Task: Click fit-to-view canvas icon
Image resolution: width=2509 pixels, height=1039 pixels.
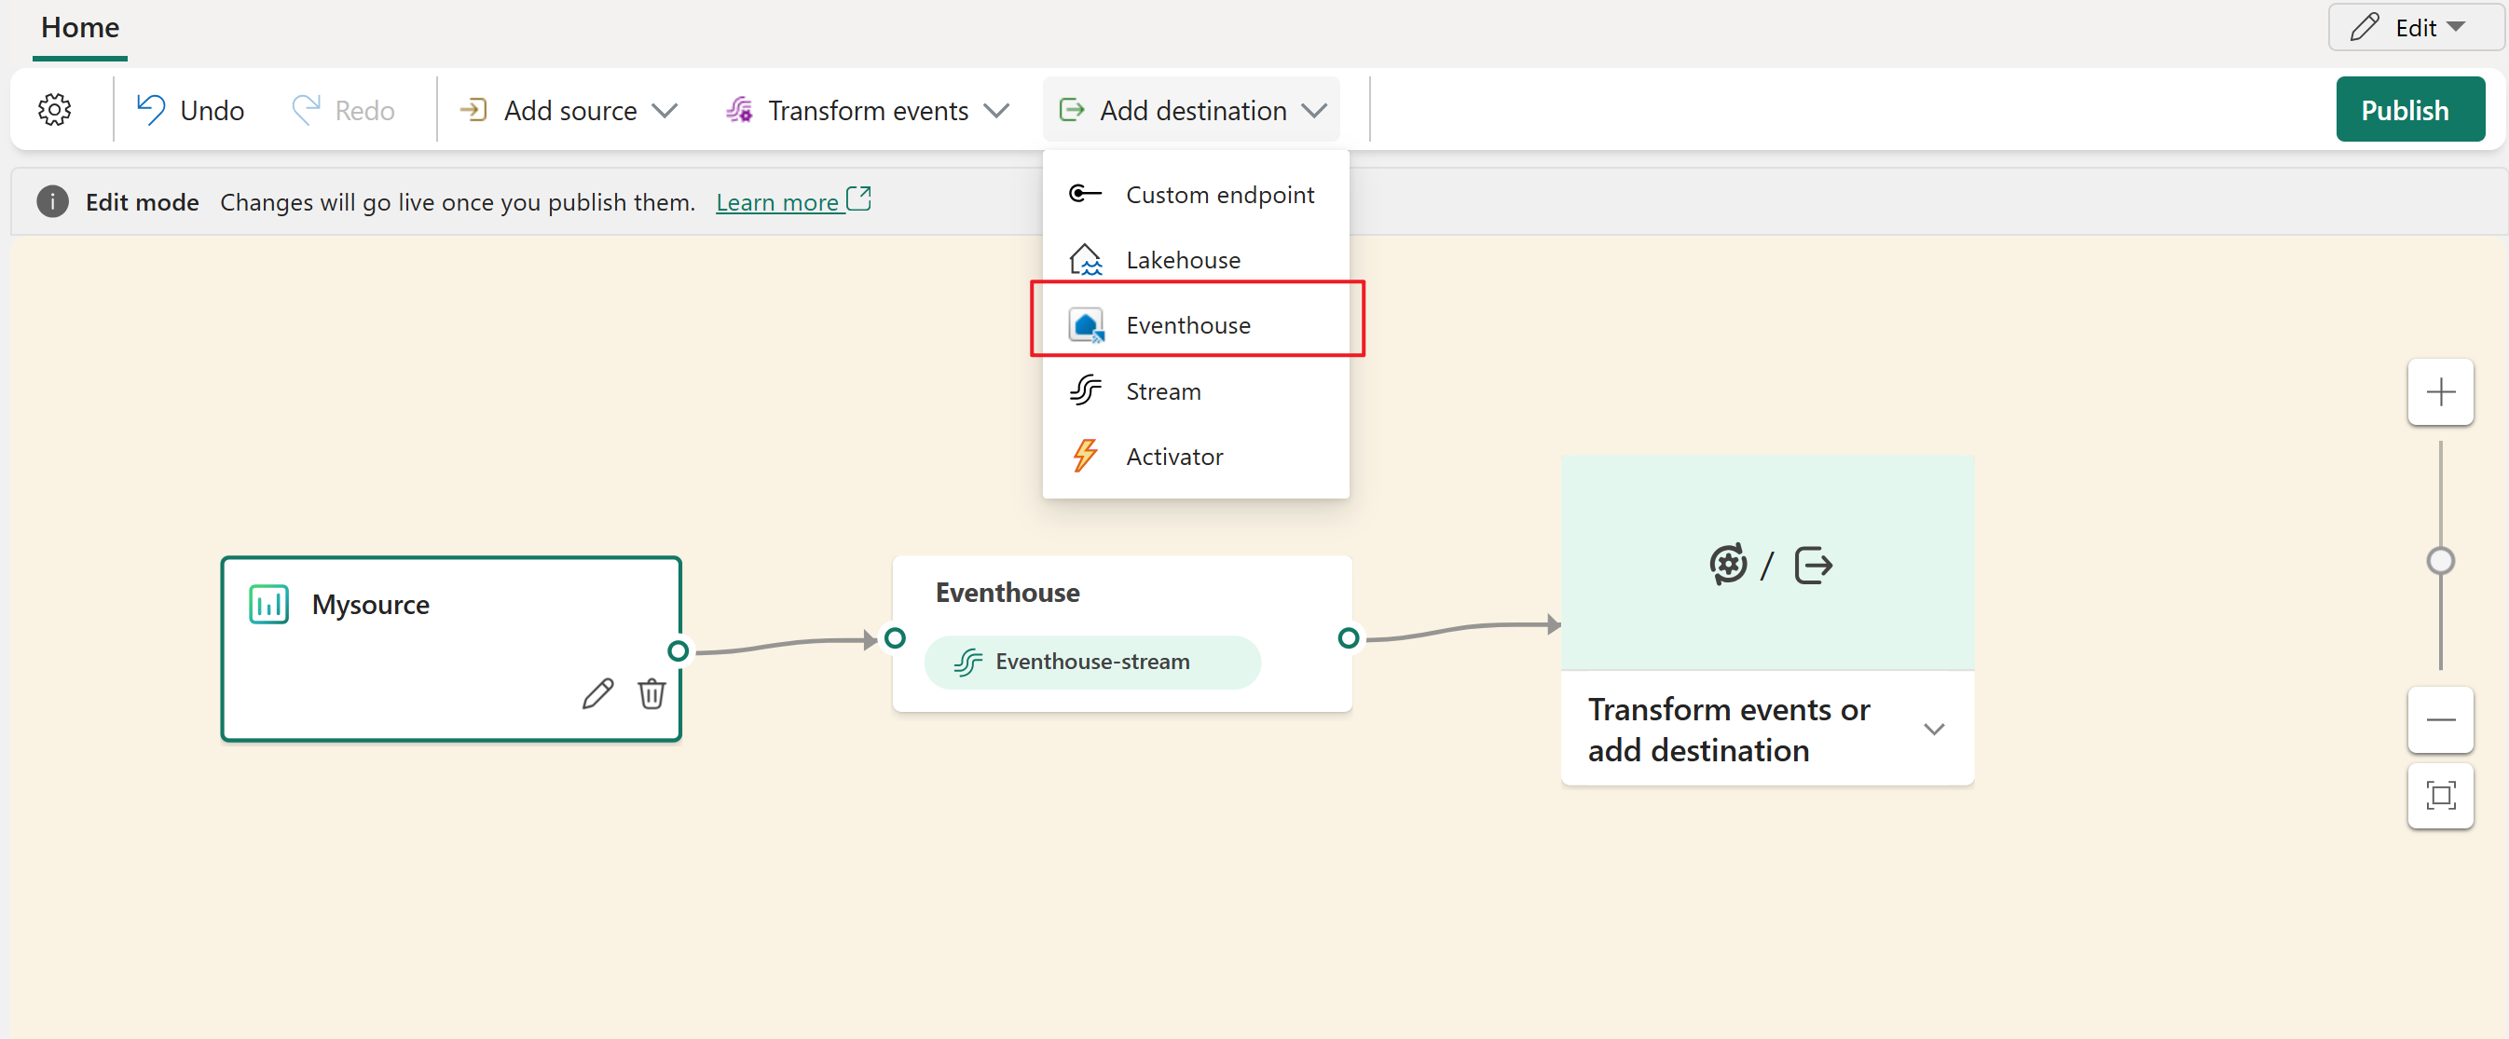Action: (x=2439, y=796)
